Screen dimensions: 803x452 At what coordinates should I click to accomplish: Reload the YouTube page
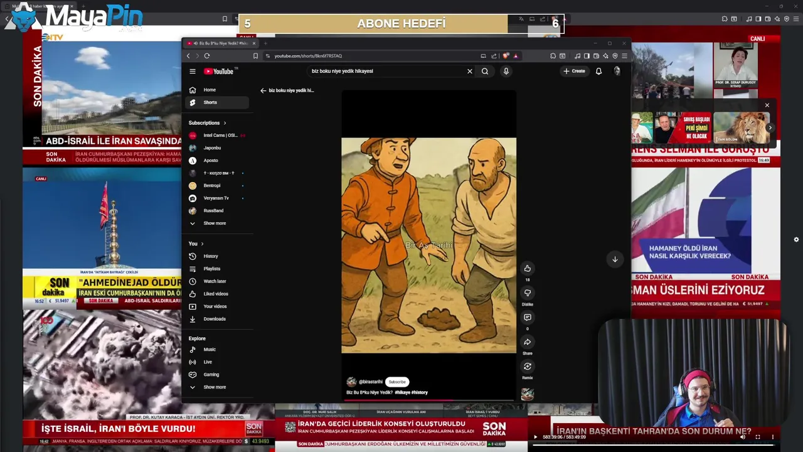[x=206, y=56]
